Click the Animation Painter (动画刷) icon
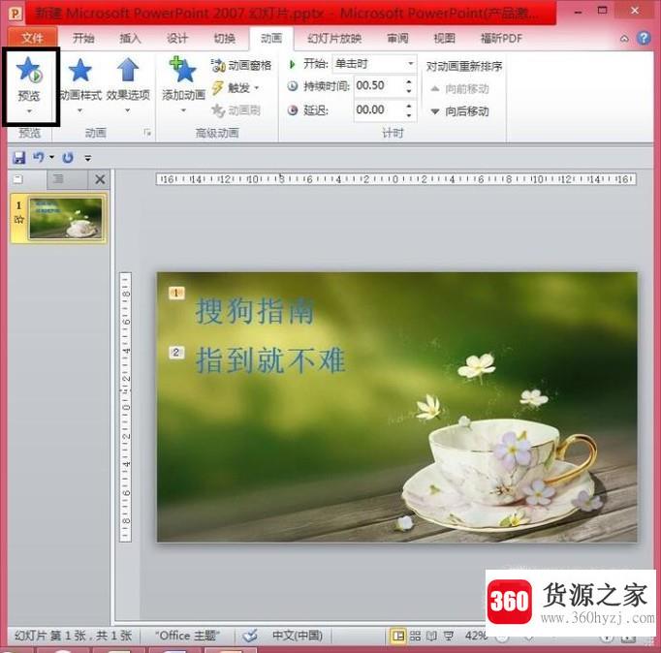This screenshot has height=653, width=661. (217, 110)
